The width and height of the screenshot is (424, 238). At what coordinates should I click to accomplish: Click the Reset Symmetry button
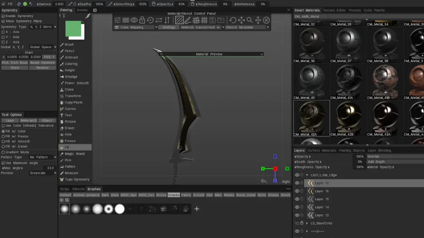(x=43, y=63)
